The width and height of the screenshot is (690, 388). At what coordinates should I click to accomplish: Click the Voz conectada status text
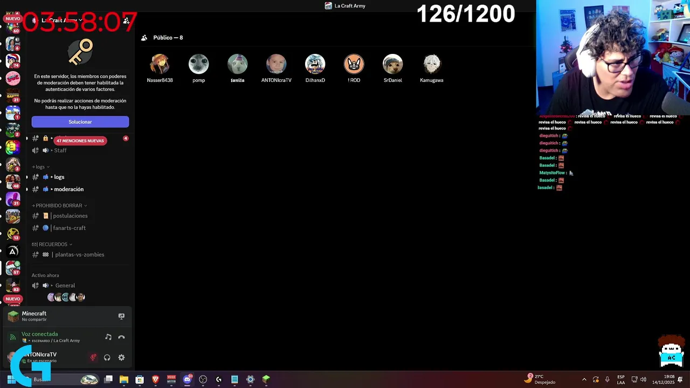(39, 334)
